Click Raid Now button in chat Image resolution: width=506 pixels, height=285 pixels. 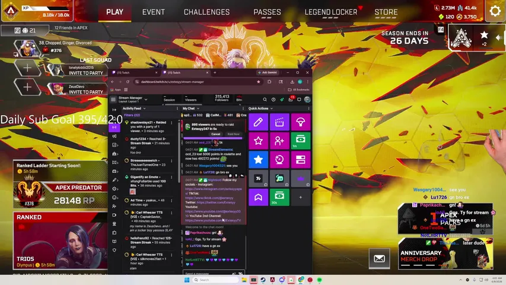pyautogui.click(x=233, y=134)
